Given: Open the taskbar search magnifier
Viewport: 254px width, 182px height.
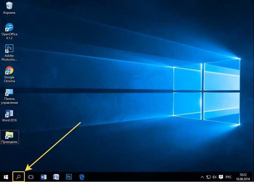Looking at the screenshot, I should [x=19, y=177].
